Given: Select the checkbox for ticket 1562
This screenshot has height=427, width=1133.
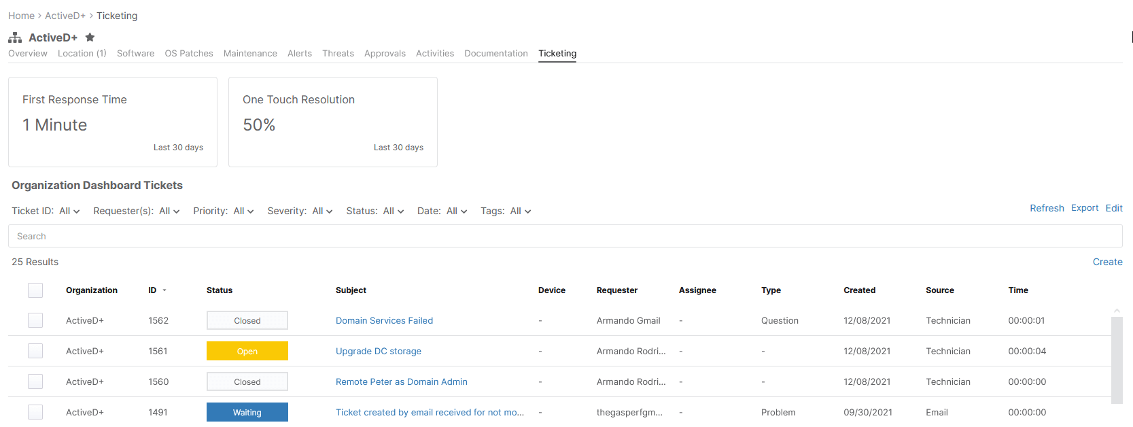Looking at the screenshot, I should tap(35, 320).
